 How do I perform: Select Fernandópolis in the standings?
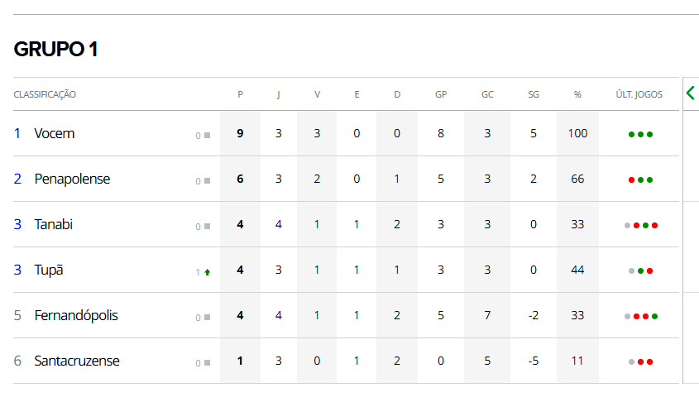(x=76, y=315)
